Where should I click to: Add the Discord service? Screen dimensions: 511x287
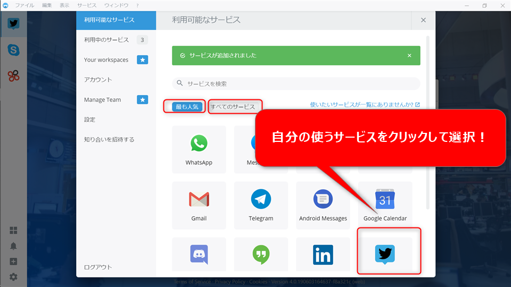199,254
